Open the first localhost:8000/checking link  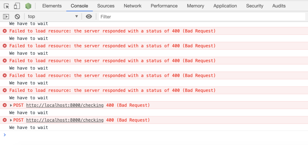[65, 105]
